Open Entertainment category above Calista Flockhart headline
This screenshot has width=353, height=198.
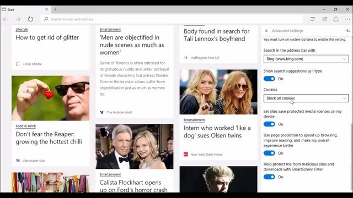tap(110, 174)
